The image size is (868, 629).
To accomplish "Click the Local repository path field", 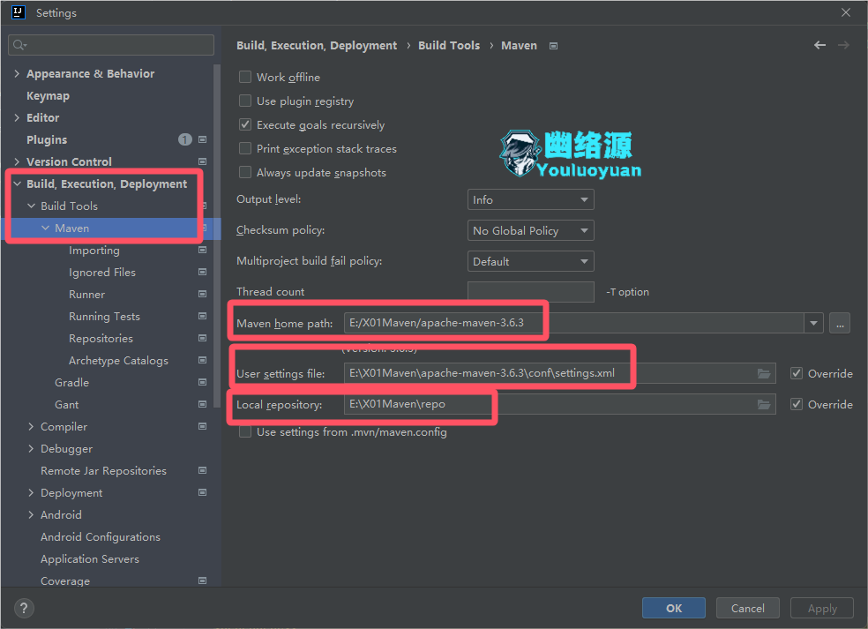I will coord(559,404).
